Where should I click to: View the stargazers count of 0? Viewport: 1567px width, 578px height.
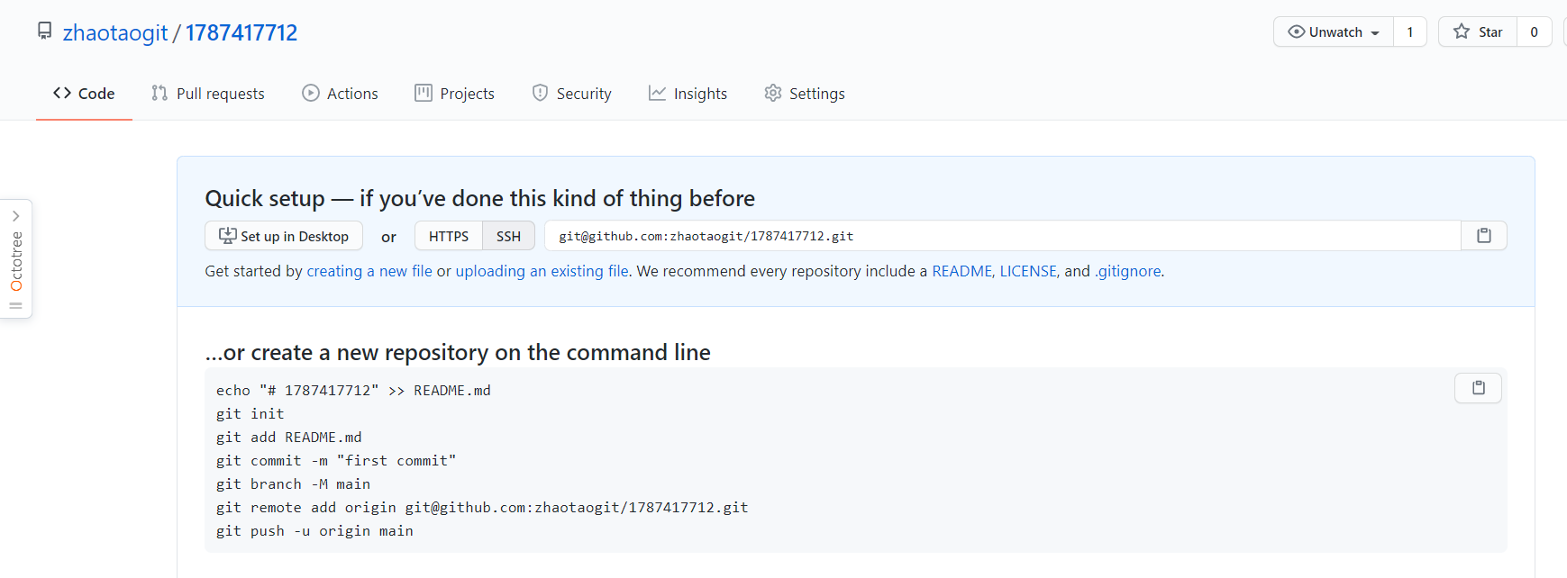point(1535,32)
